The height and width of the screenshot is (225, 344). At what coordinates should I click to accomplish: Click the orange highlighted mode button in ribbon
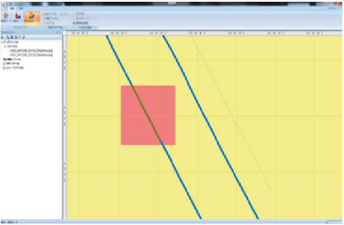[x=32, y=18]
